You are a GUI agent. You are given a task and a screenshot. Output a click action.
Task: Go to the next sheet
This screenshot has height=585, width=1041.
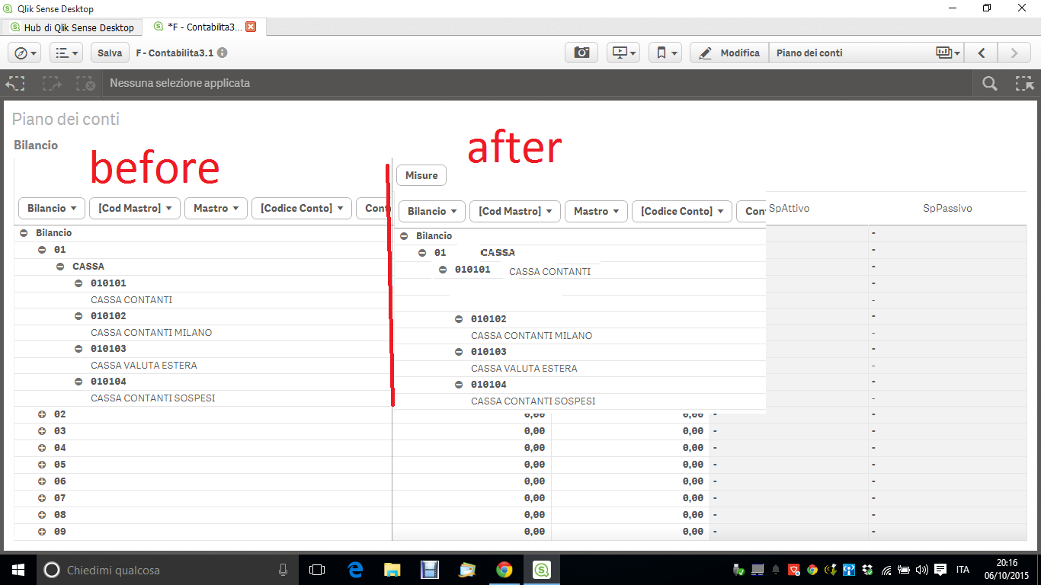coord(1014,53)
